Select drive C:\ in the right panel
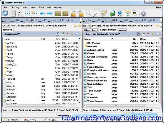164x123 pixels. click(x=87, y=20)
